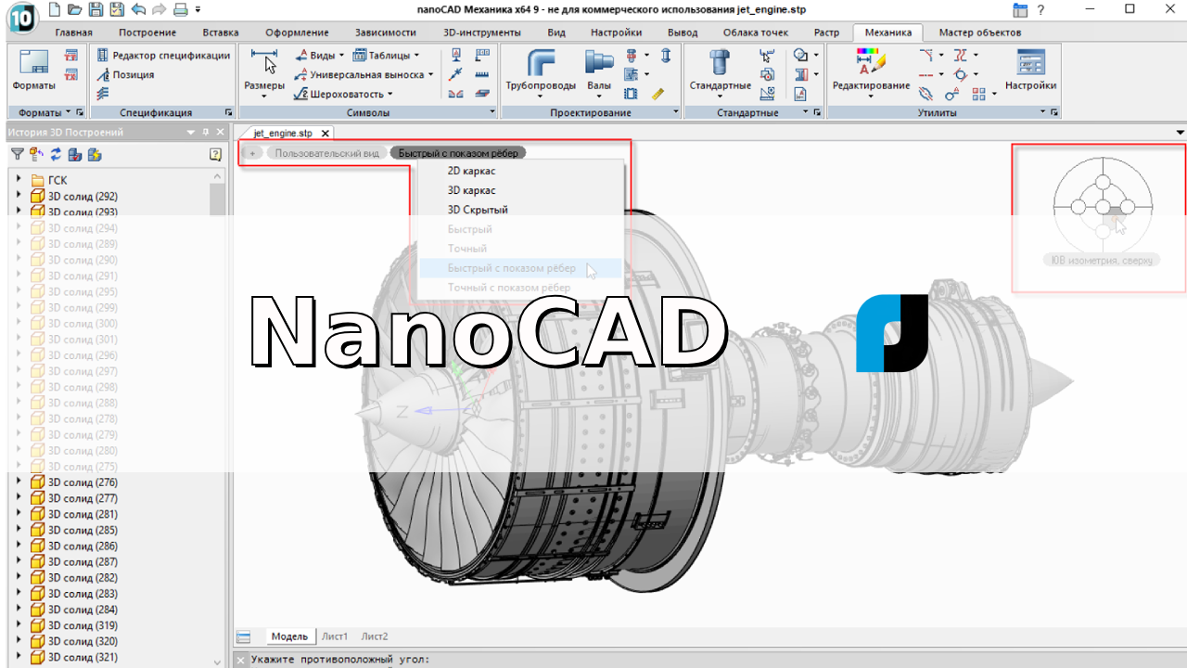Open the Таблицы dropdown
This screenshot has height=668, width=1187.
point(386,56)
